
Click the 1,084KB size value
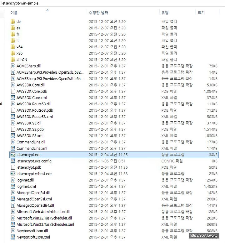point(211,92)
